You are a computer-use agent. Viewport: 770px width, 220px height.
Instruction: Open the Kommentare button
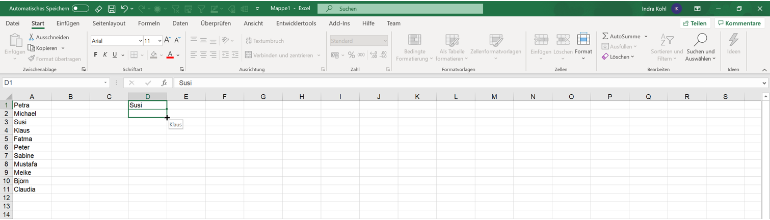click(739, 23)
